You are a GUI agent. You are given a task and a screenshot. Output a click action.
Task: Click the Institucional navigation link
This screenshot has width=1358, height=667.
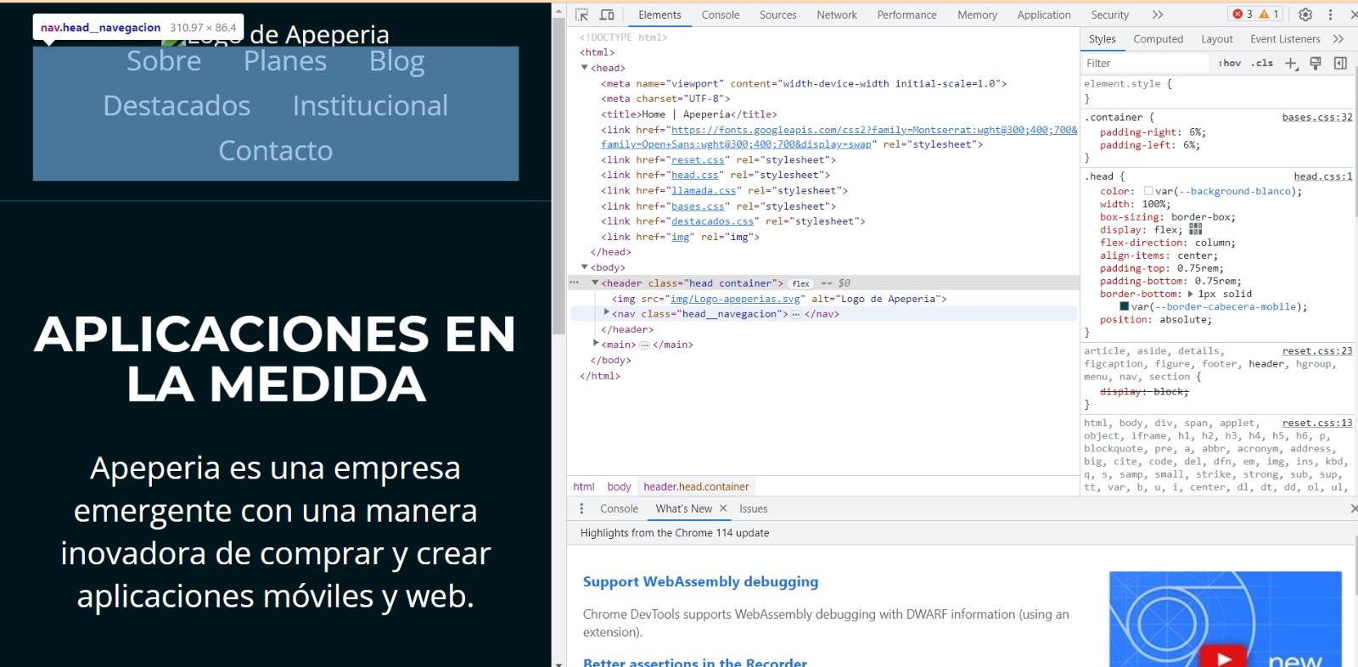coord(370,106)
